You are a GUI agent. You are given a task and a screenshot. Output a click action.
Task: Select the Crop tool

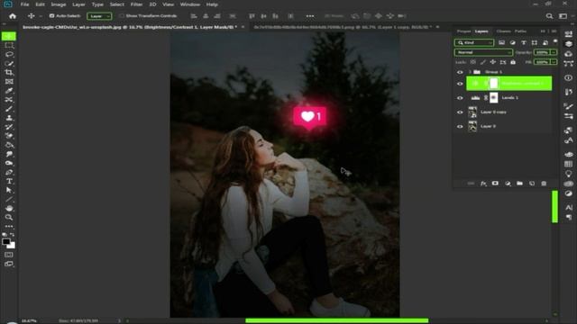click(9, 72)
